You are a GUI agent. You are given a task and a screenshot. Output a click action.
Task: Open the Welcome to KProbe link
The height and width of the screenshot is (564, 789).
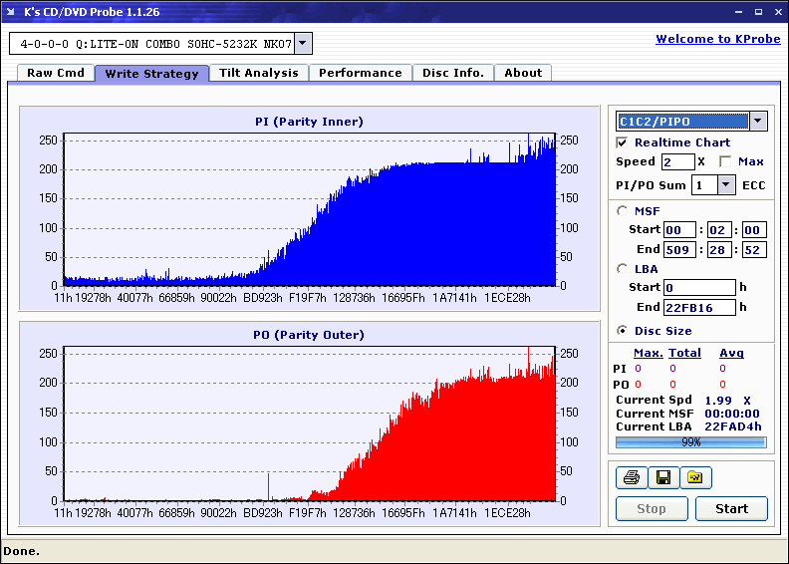click(718, 39)
